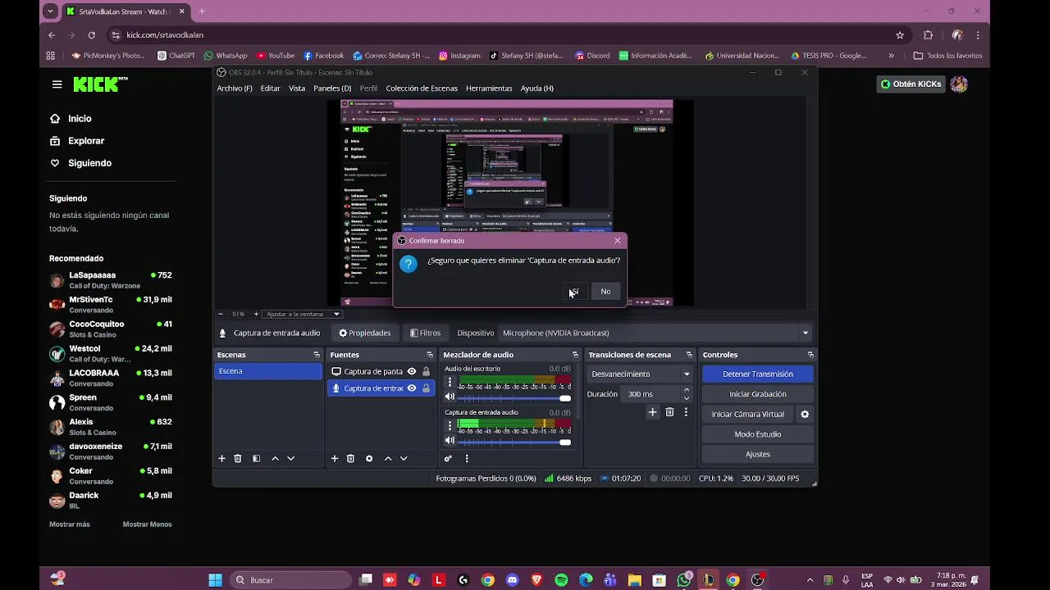This screenshot has height=590, width=1050.
Task: Move scene up in Escenas panel
Action: tap(275, 459)
